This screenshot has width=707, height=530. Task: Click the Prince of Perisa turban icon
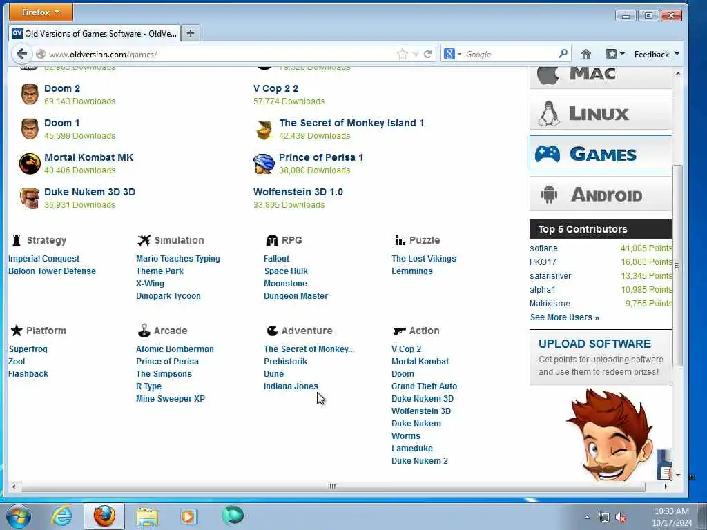(264, 164)
